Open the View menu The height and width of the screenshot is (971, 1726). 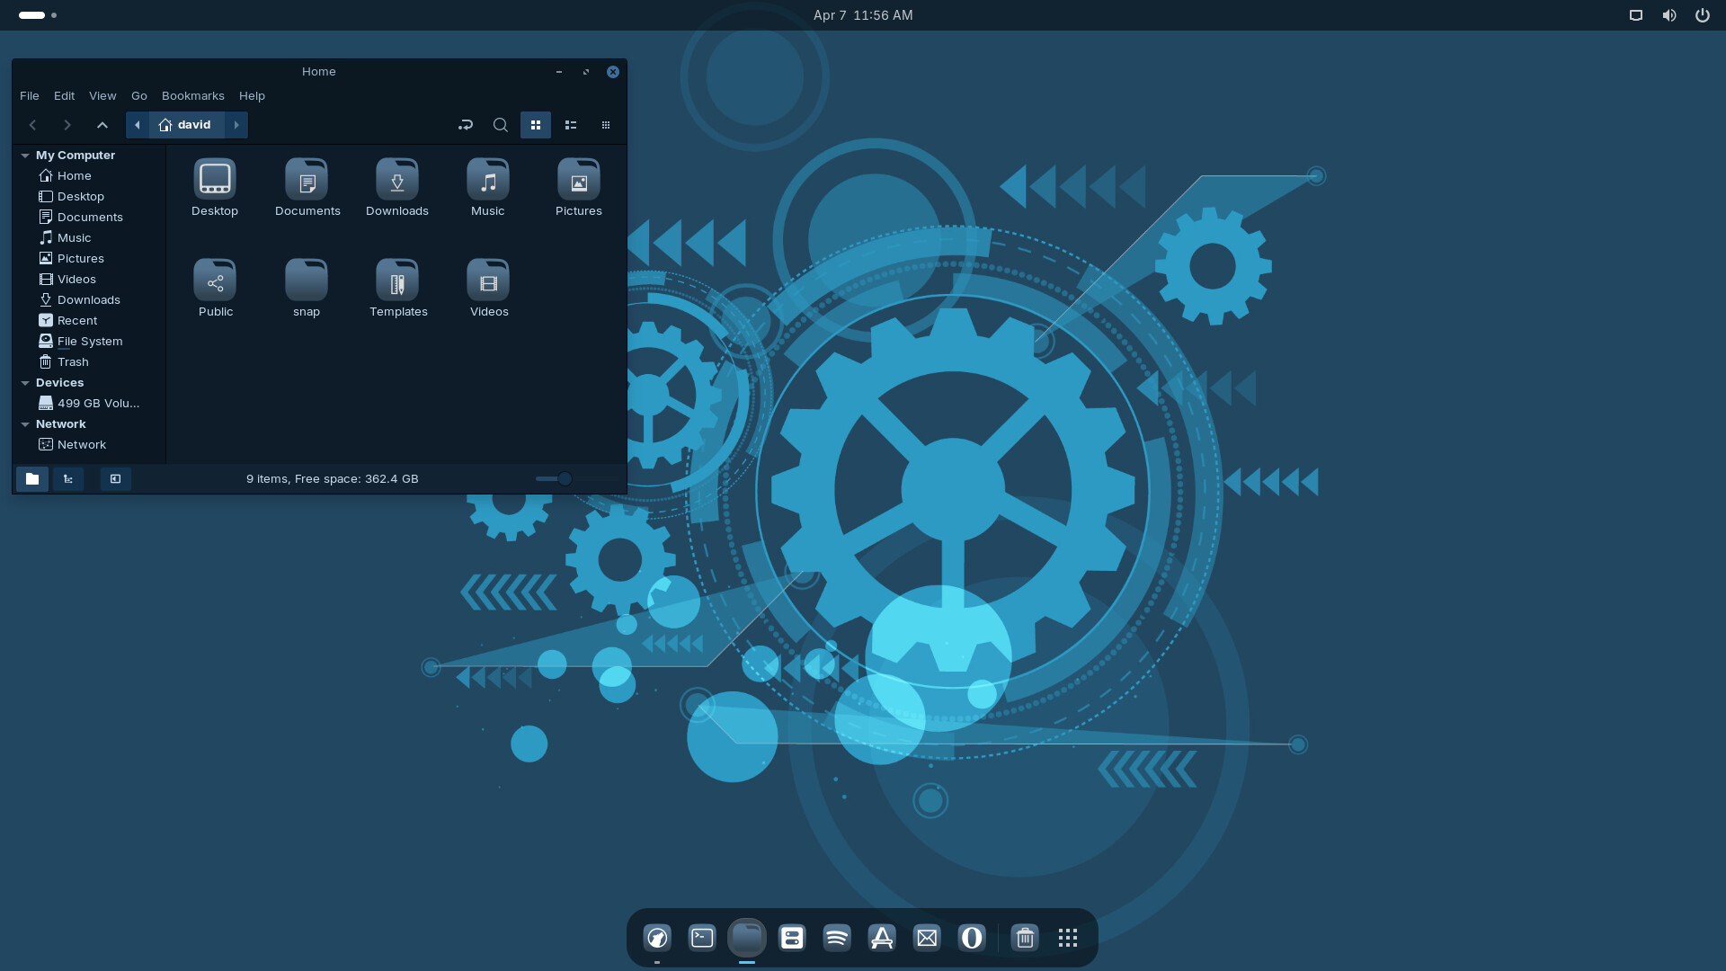(102, 95)
